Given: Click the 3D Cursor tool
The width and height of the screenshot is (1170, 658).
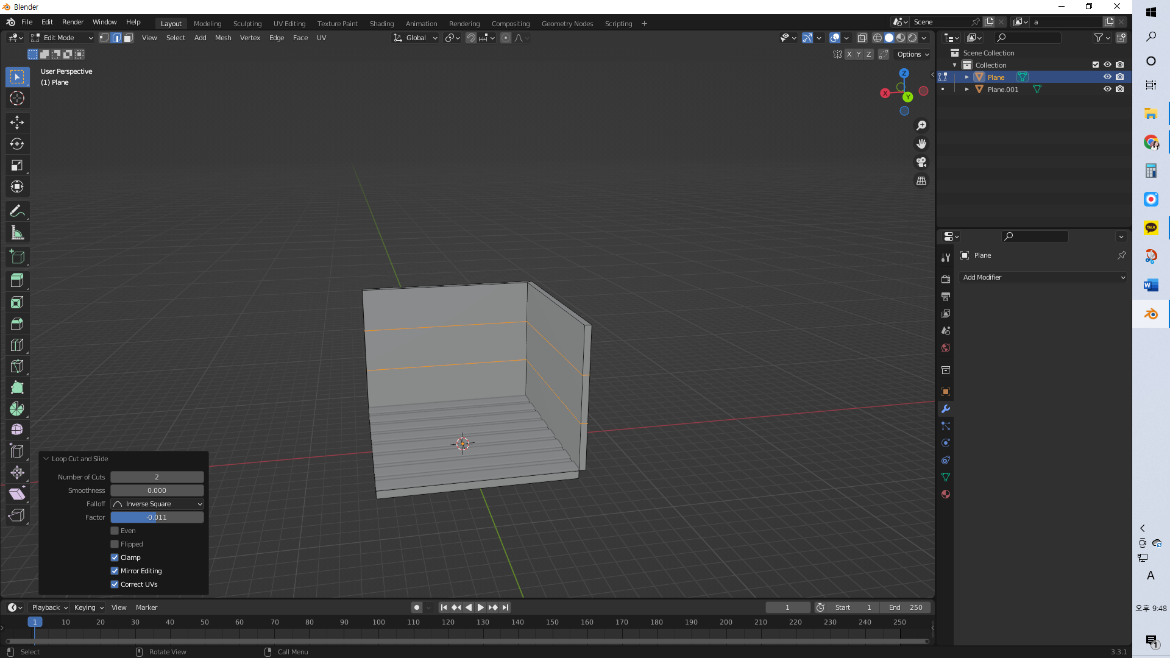Looking at the screenshot, I should (x=17, y=98).
